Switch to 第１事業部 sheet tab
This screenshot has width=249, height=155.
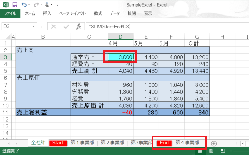pos(82,143)
